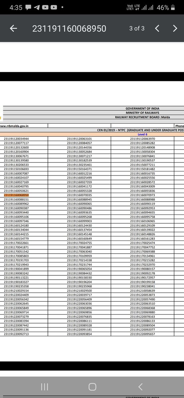Viewport: 184px width, 398px height.
Task: Select roll number 231191170085803
Action: 16,256
